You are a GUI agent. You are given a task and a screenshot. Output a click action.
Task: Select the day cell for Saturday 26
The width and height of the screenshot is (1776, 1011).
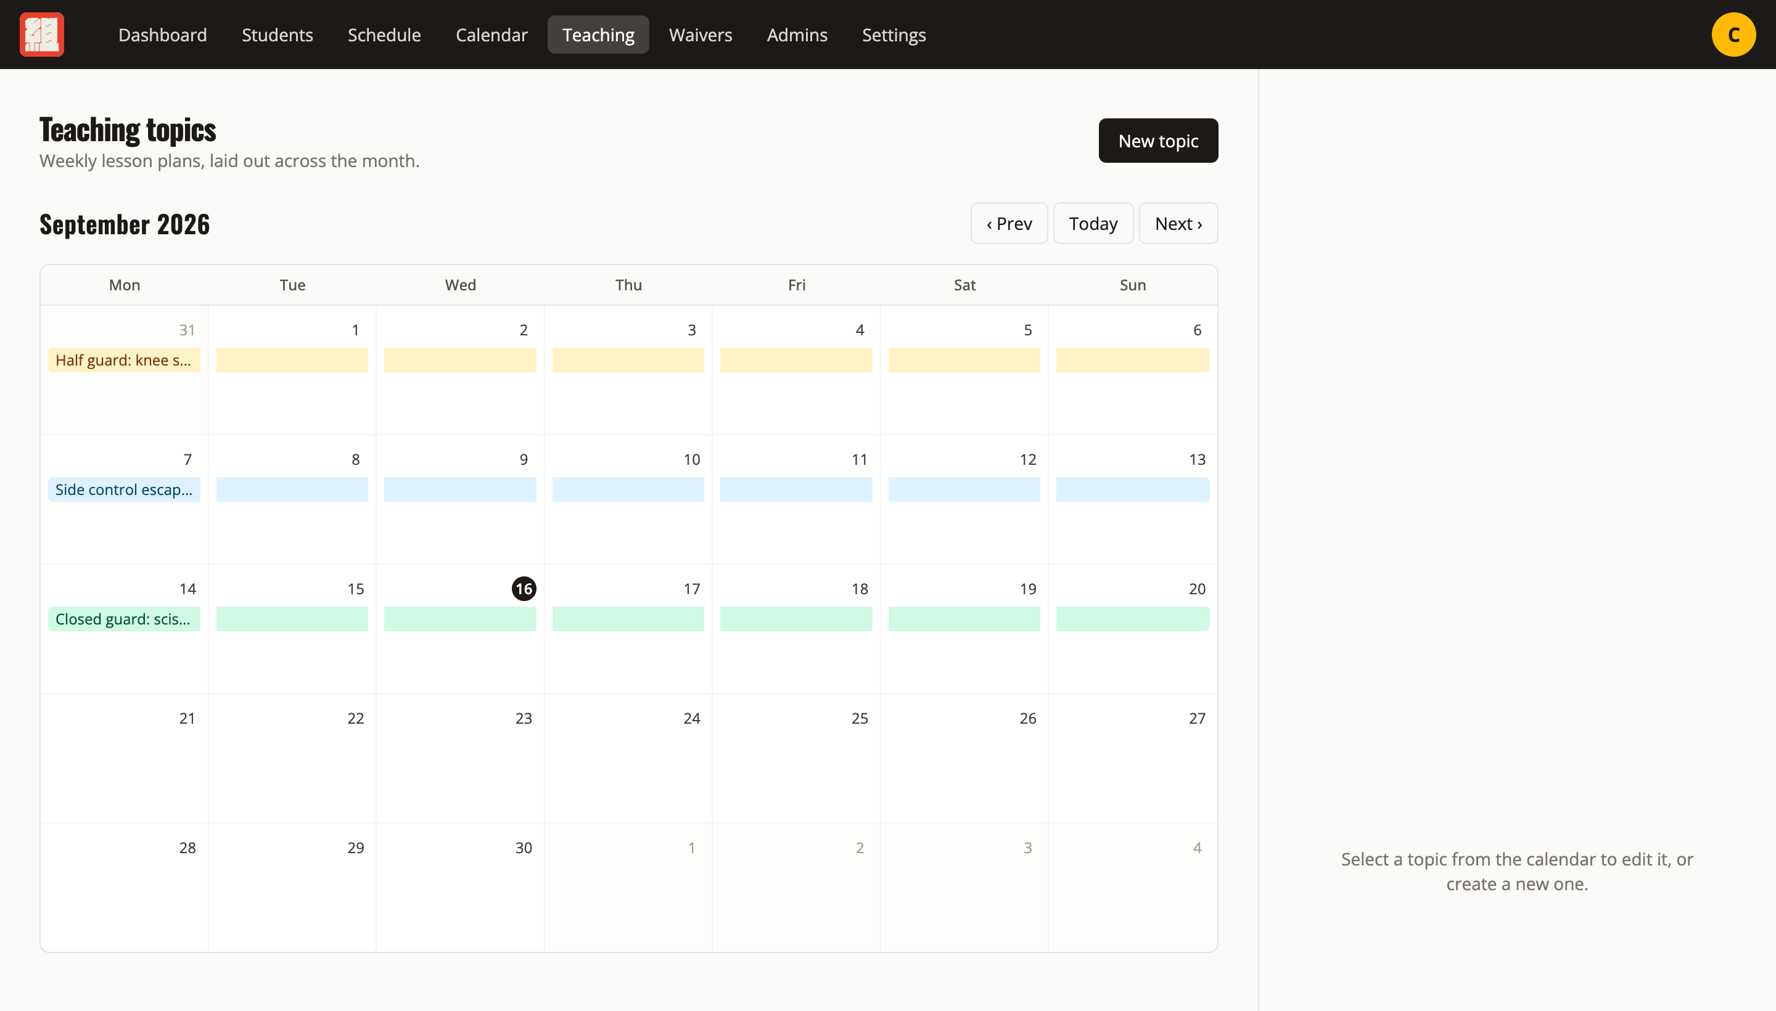[964, 759]
